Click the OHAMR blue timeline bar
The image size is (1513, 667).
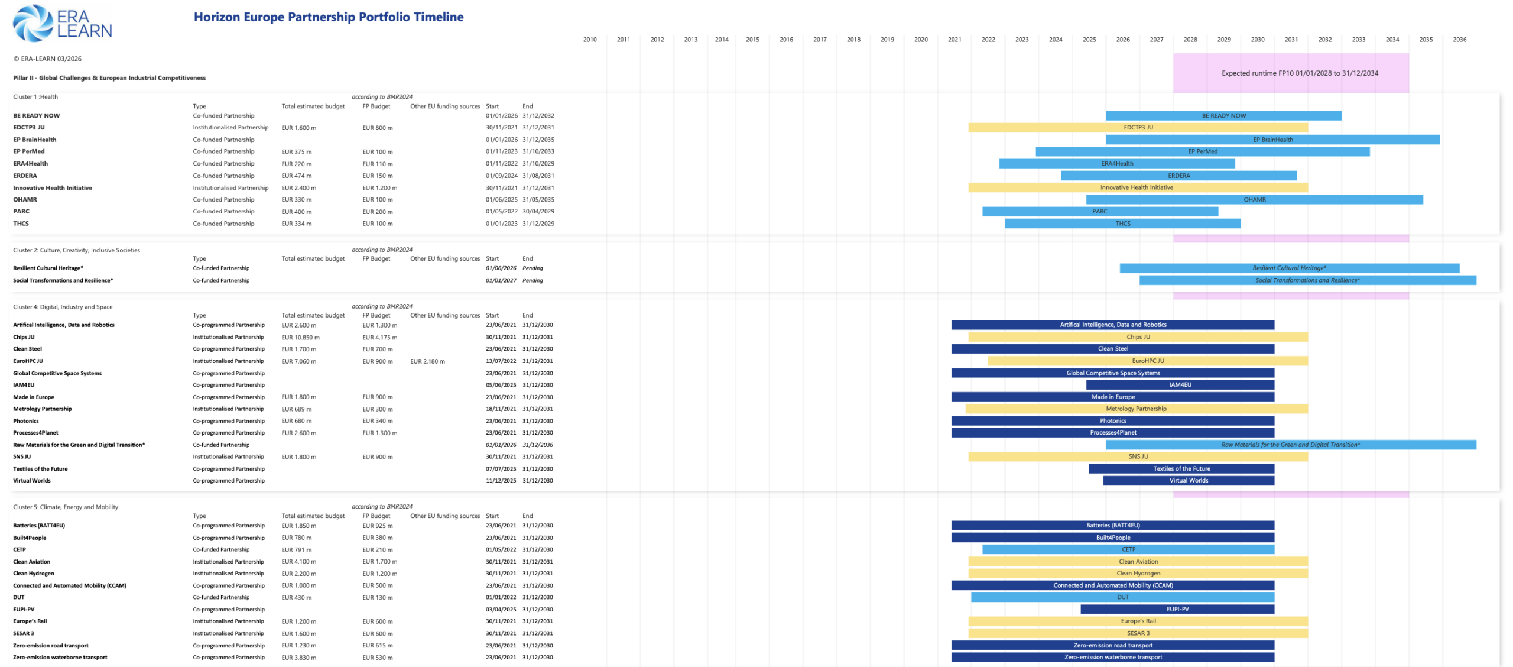coord(1254,200)
